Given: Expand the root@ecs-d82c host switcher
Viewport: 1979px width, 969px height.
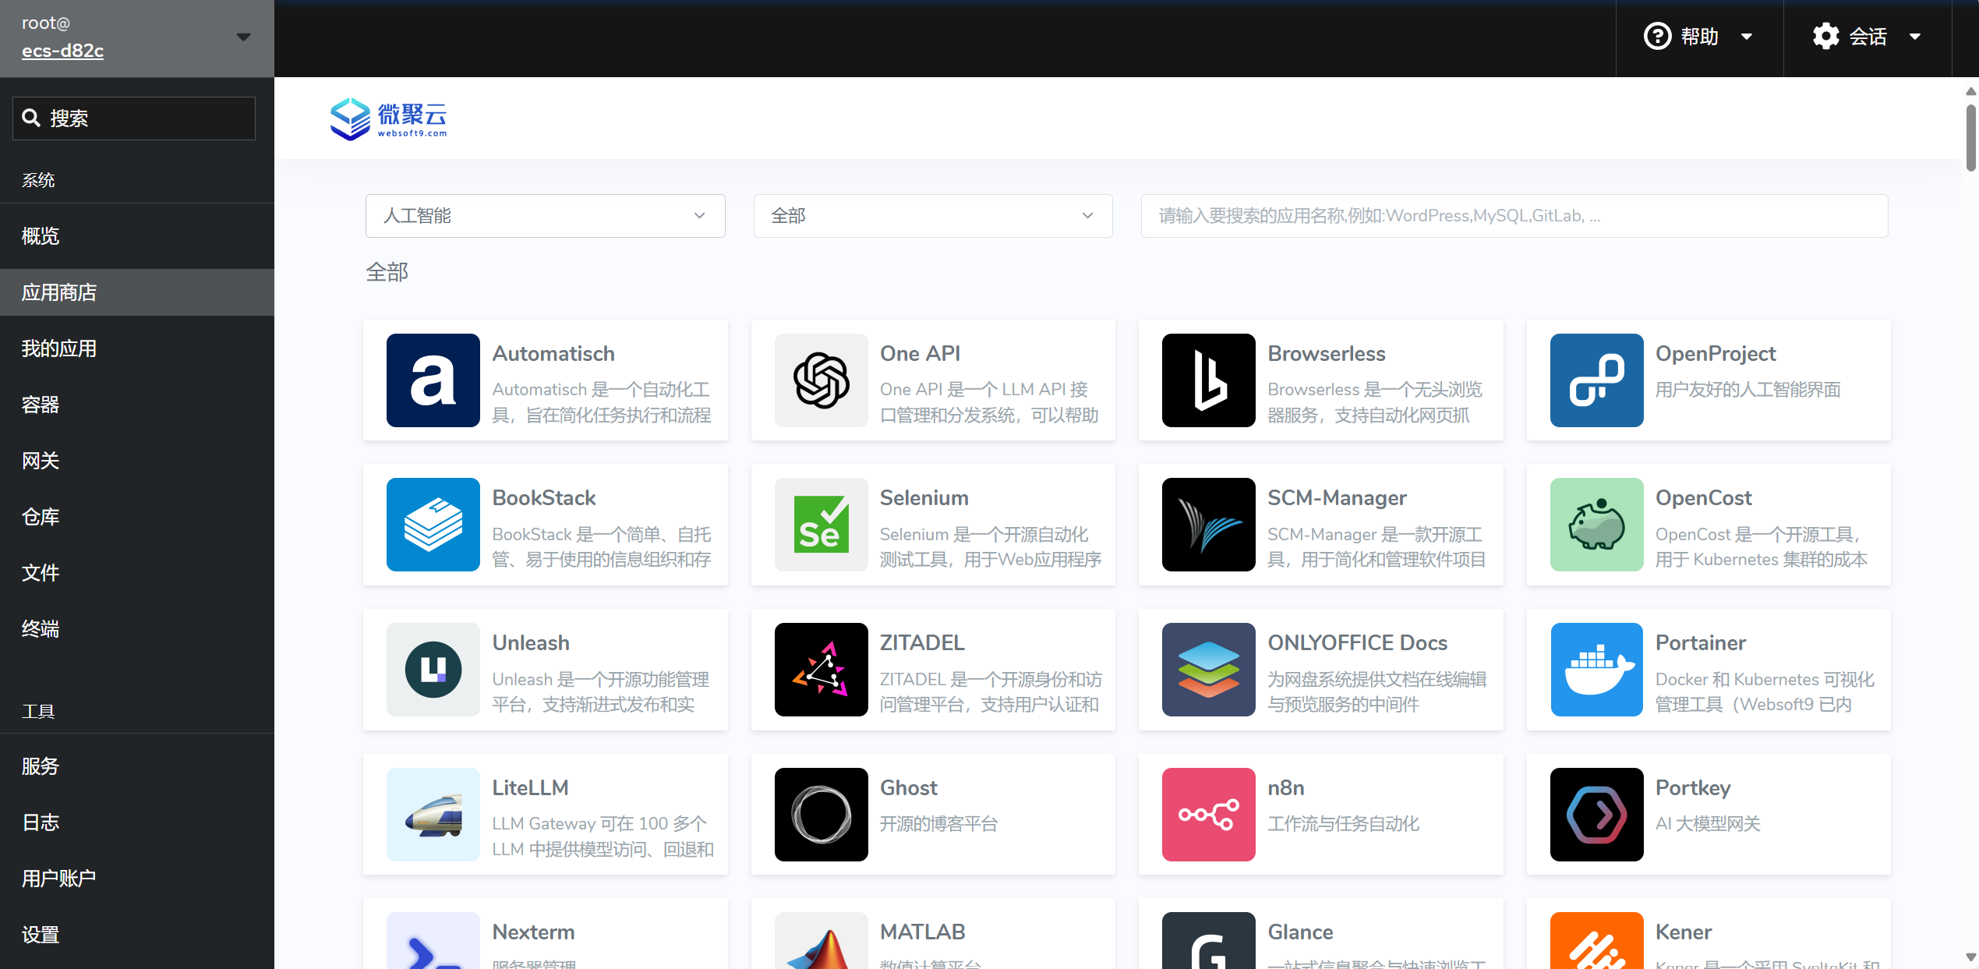Looking at the screenshot, I should 136,37.
